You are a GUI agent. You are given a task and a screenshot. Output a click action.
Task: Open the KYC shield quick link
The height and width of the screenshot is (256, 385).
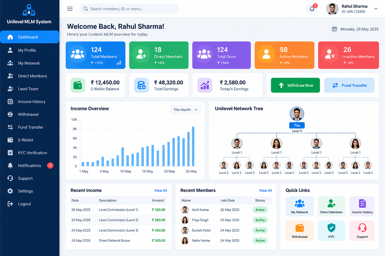[x=331, y=228]
